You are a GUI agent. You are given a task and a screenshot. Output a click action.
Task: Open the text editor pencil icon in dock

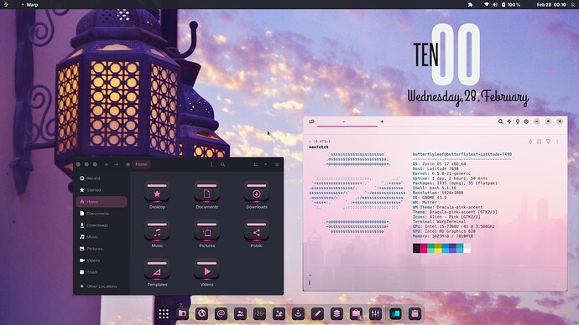317,314
